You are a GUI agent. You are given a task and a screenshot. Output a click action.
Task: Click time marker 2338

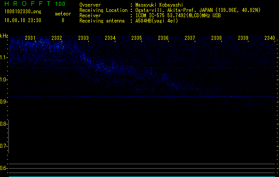(216, 38)
